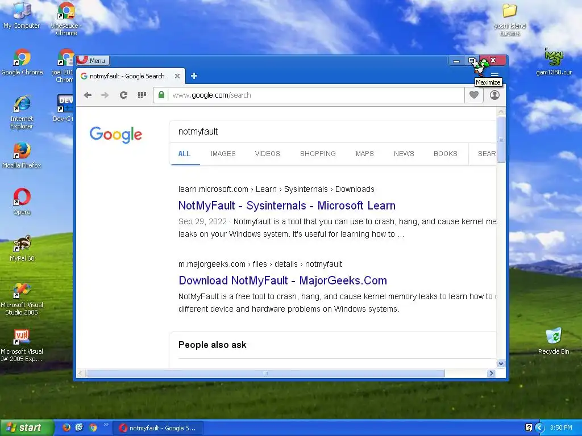The height and width of the screenshot is (436, 582).
Task: Click the notmyfault search query box
Action: point(333,132)
